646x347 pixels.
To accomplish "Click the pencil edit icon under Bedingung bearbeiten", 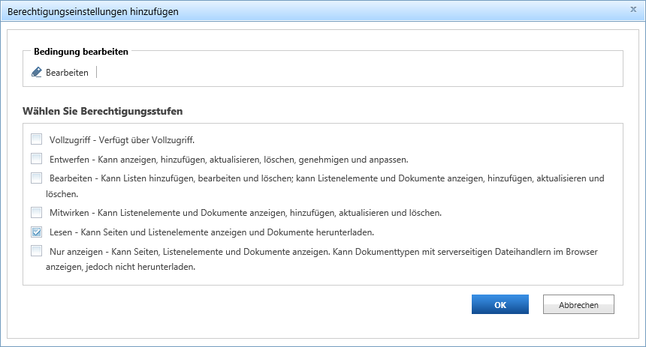I will click(x=37, y=73).
